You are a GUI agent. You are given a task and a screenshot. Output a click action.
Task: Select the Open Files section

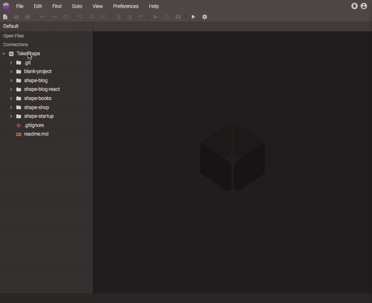coord(14,36)
